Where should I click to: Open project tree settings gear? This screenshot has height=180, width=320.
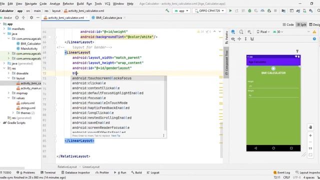click(31, 18)
